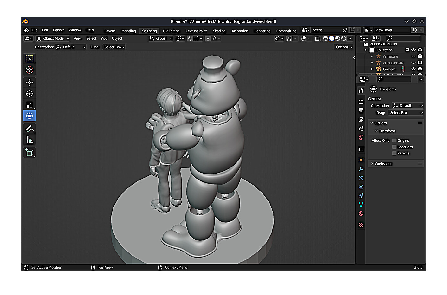Open the Tool properties tab
This screenshot has width=447, height=295.
[361, 90]
